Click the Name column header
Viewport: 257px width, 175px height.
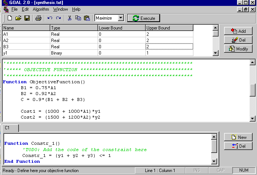point(26,28)
